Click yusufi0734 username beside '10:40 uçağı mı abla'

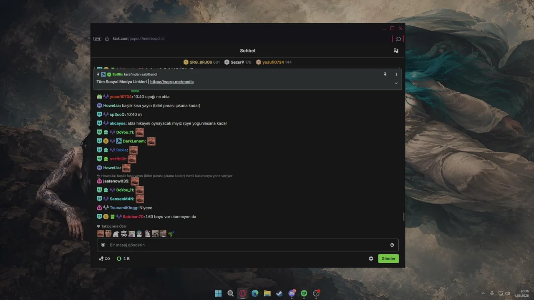(x=121, y=97)
